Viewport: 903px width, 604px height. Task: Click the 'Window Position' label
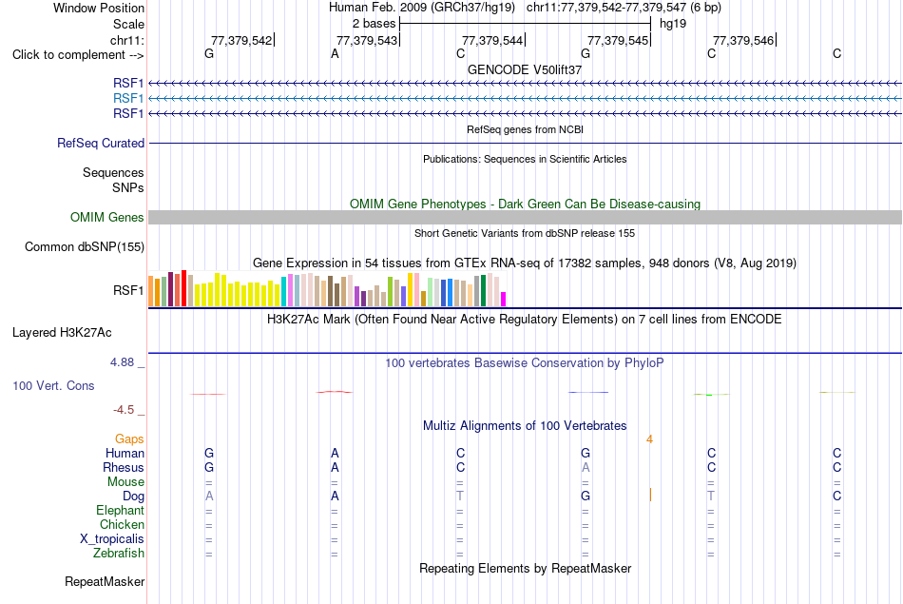pyautogui.click(x=99, y=8)
